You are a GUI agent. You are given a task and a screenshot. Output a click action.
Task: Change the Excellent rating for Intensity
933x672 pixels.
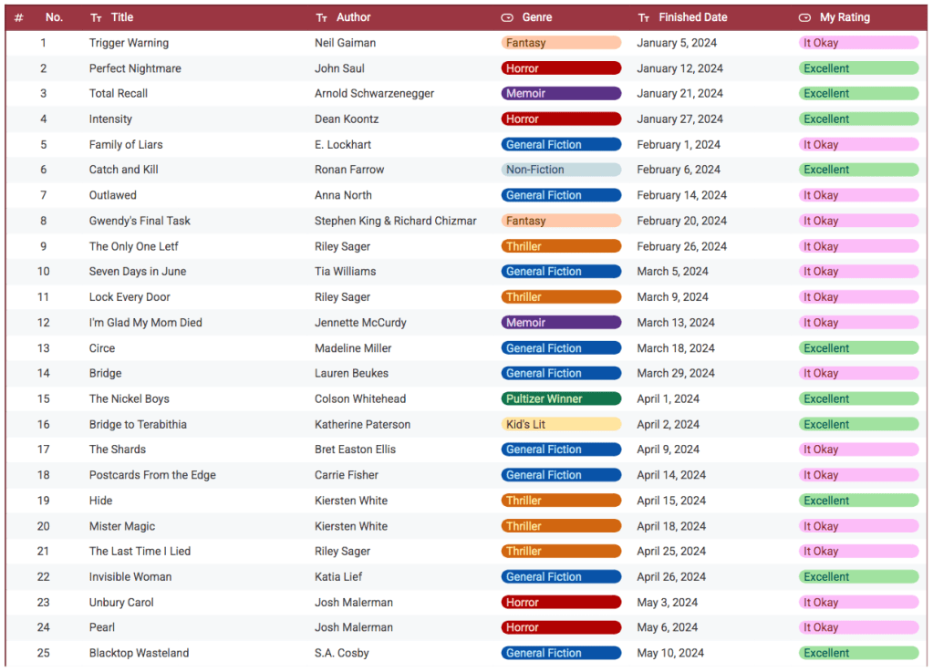[858, 119]
